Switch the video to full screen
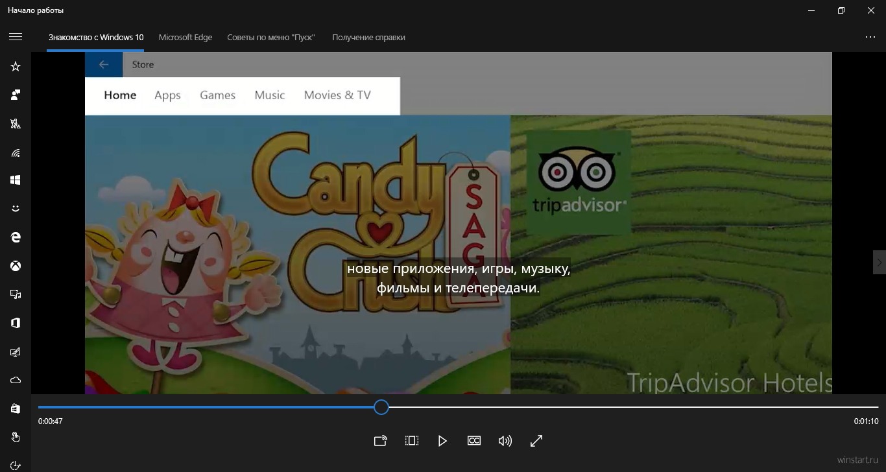 [536, 441]
